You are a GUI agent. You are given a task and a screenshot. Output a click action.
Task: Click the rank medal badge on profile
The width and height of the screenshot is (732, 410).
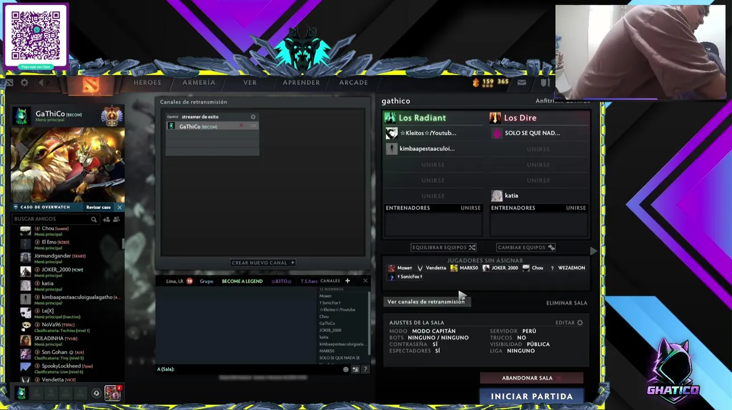112,116
